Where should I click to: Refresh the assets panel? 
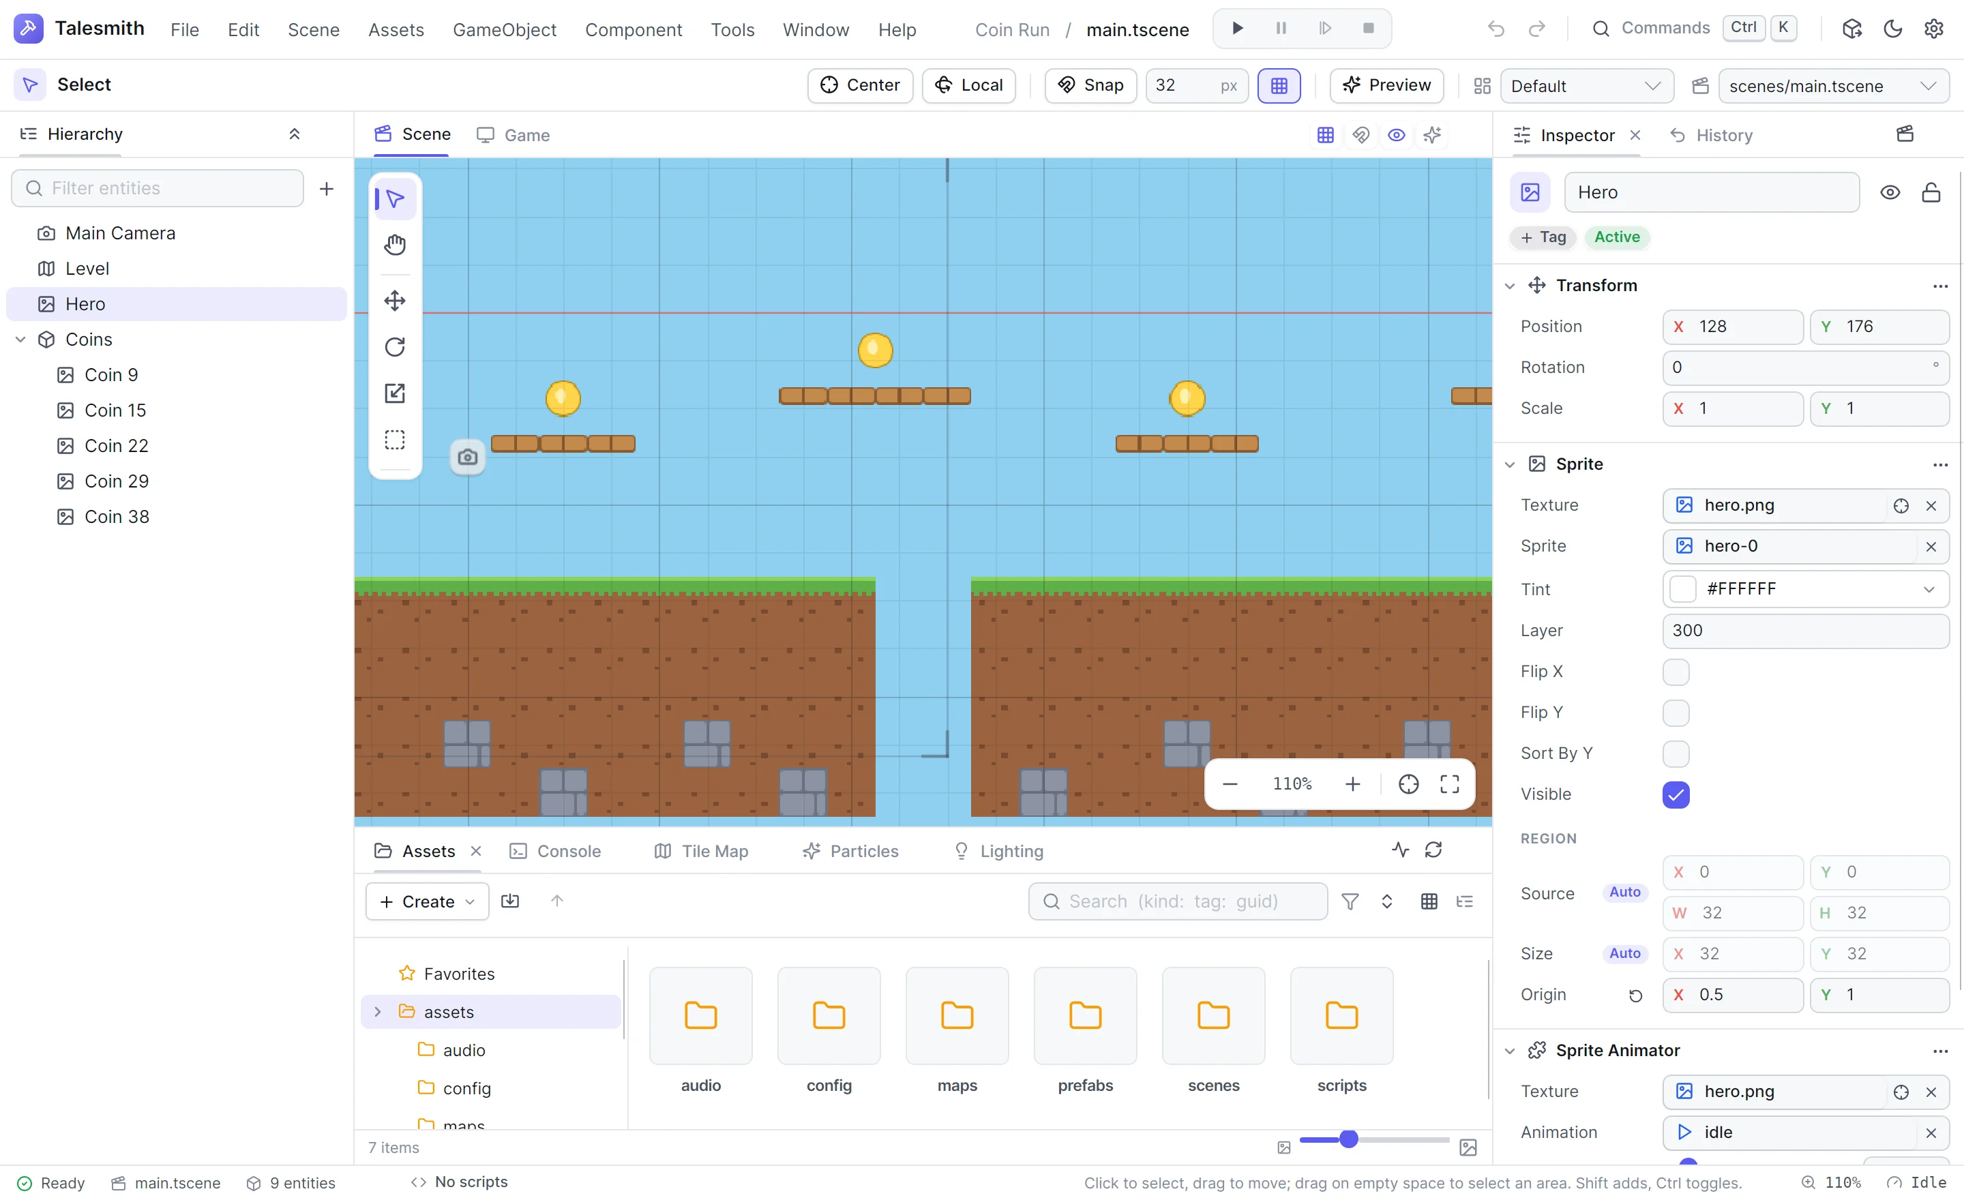pos(1434,850)
